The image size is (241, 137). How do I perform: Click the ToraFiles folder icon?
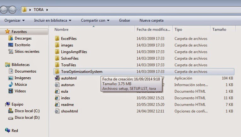57,65
